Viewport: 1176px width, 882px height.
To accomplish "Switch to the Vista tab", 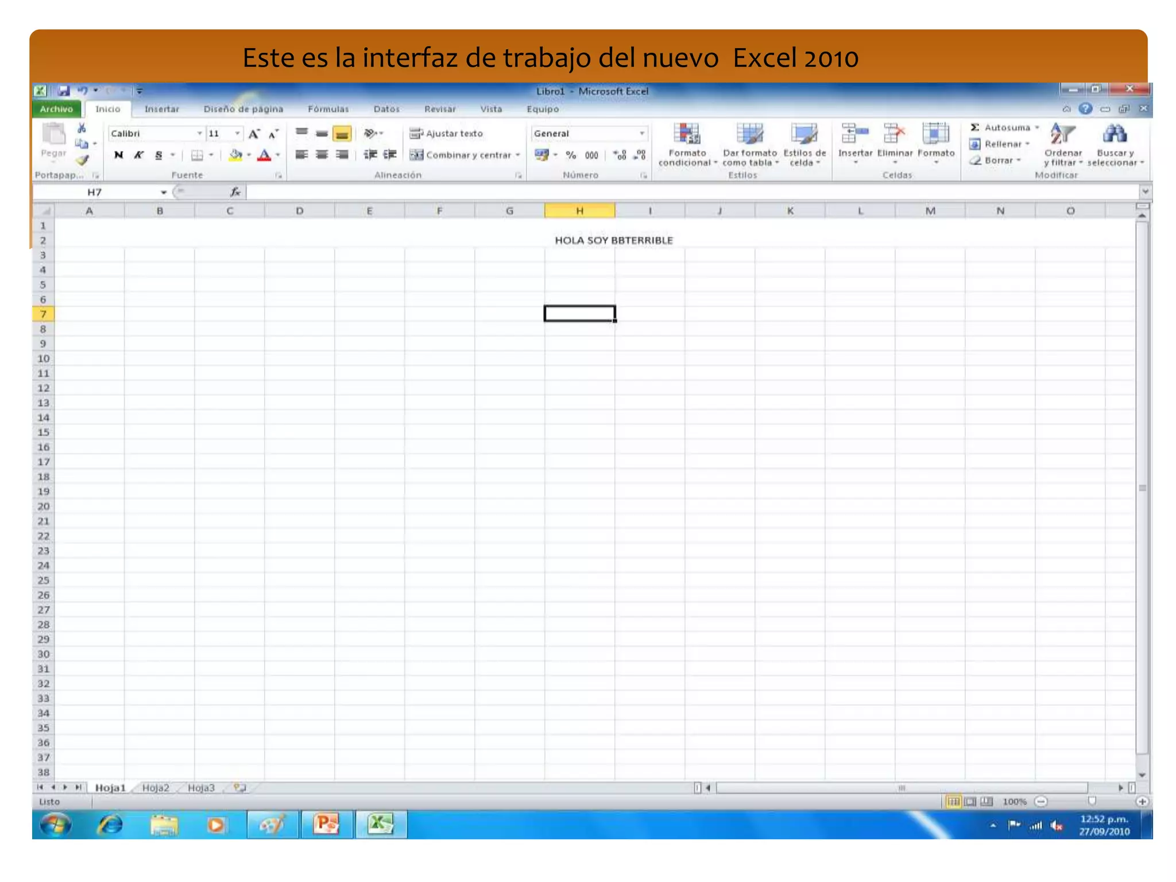I will point(491,109).
